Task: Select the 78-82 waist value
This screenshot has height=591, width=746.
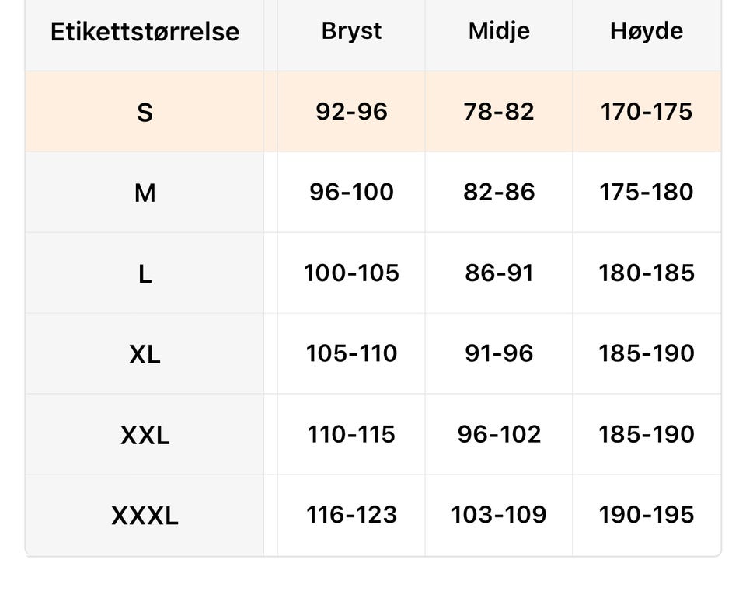Action: [x=499, y=112]
